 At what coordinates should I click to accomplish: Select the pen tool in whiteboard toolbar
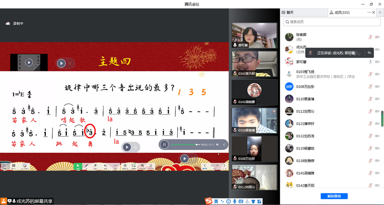coord(86,166)
